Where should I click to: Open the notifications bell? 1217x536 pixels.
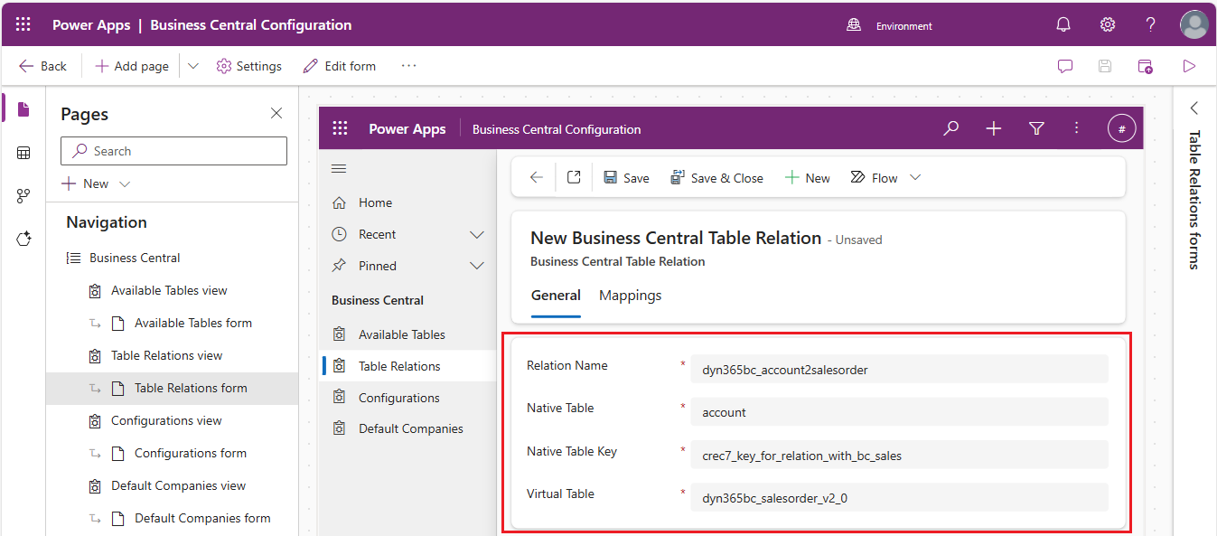coord(1063,25)
